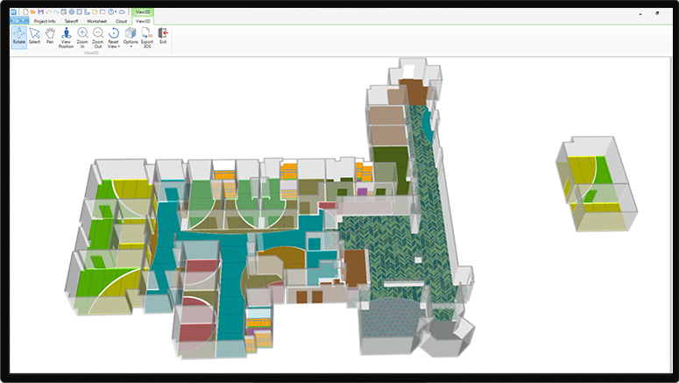Screen dimensions: 679x383
Task: Switch to the Takeoff tab
Action: point(71,21)
